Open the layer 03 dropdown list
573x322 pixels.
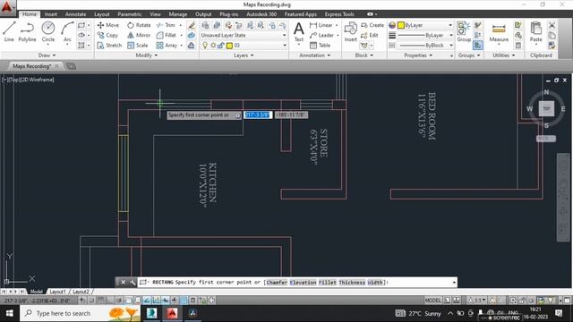[284, 46]
